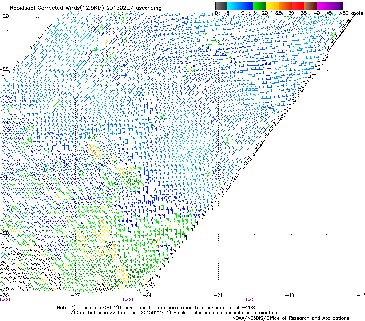The height and width of the screenshot is (321, 365).
Task: Click the cyan-blue 5-15 knots legend gradient
Action: click(240, 6)
